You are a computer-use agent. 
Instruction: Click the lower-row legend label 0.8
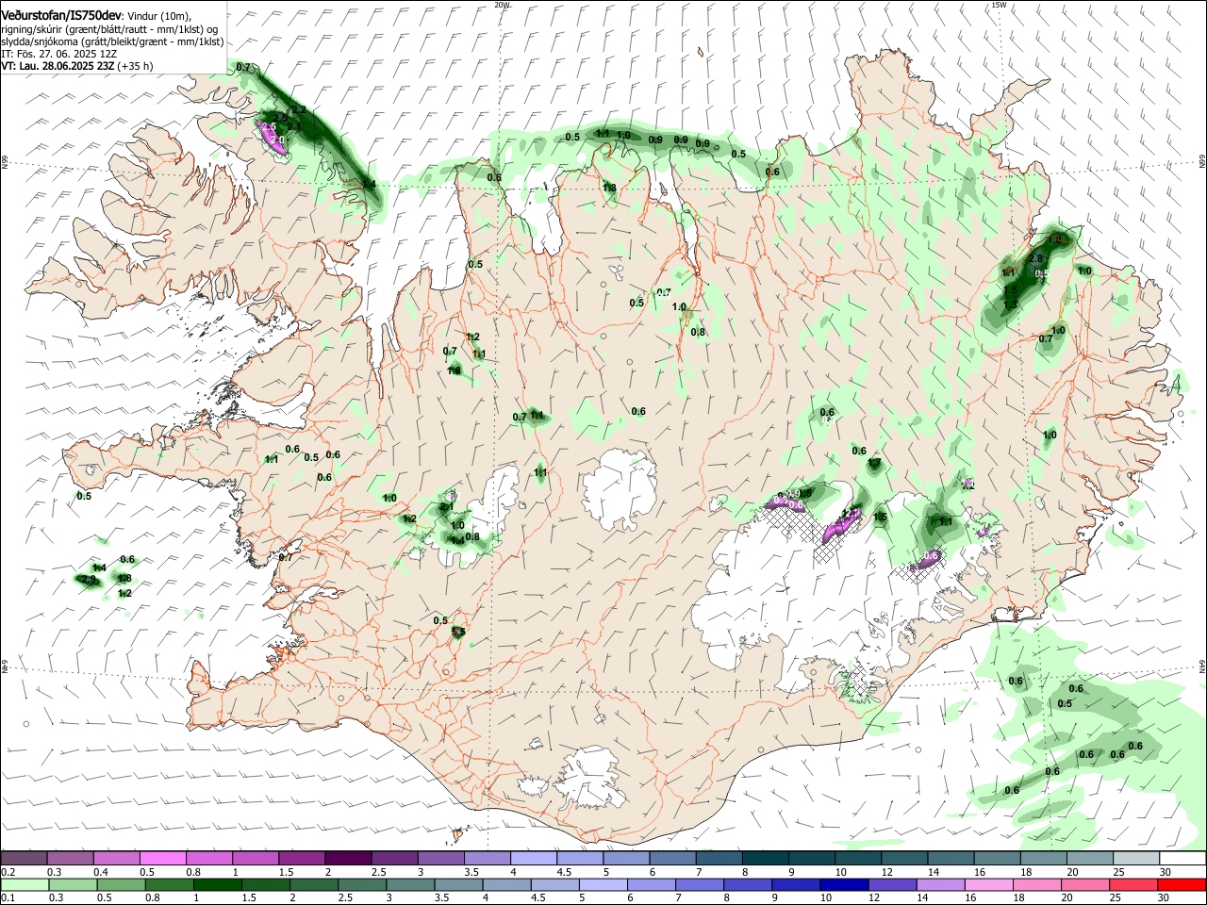153,898
